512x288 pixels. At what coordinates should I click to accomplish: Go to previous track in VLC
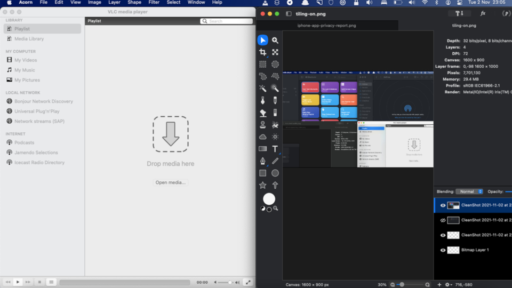pos(8,282)
